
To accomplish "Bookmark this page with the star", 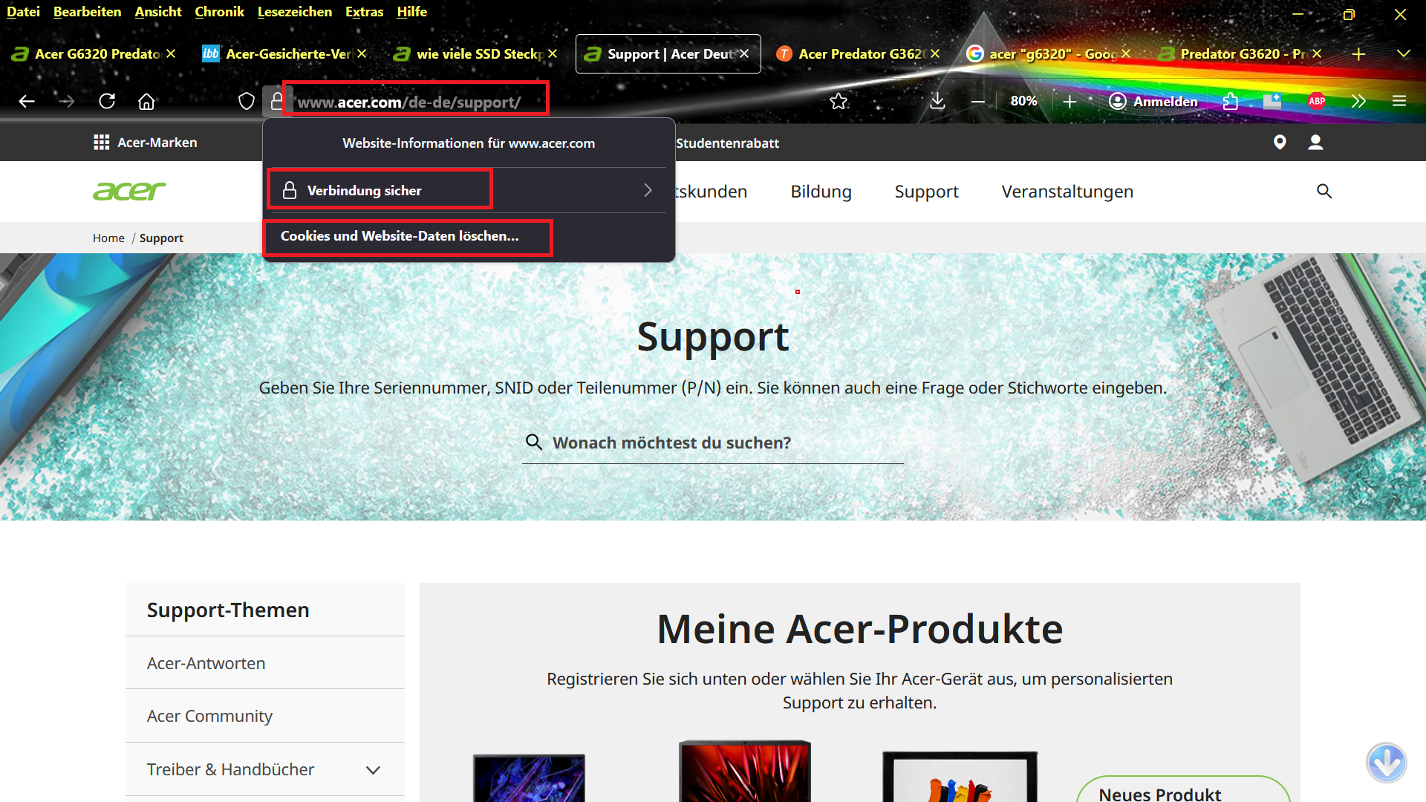I will click(x=839, y=102).
